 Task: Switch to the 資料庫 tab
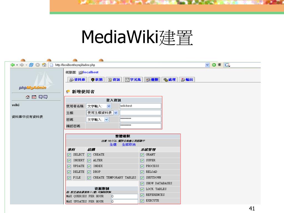click(x=77, y=80)
